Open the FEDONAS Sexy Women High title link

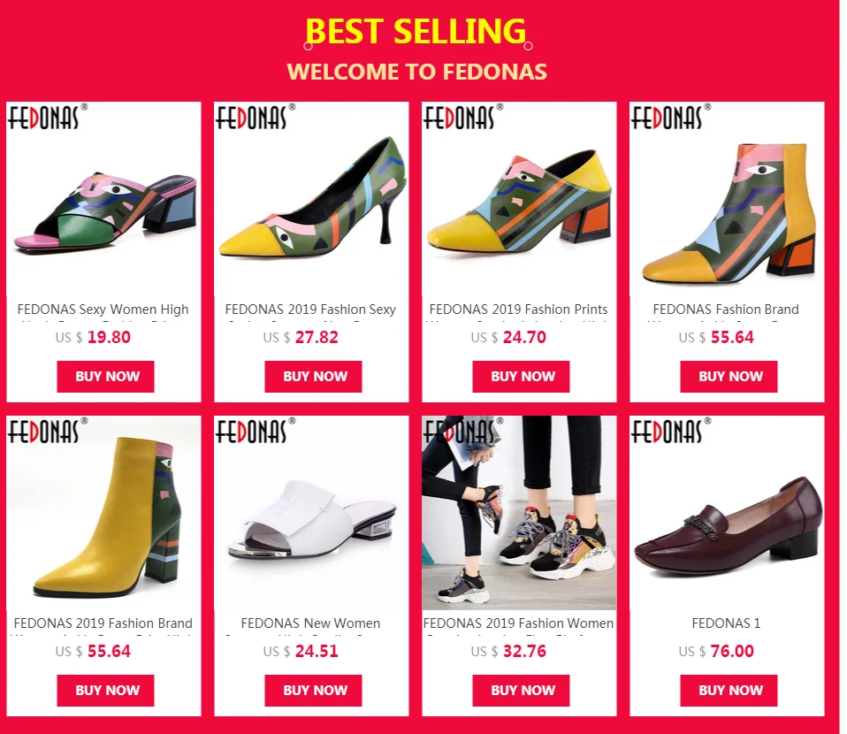[103, 310]
